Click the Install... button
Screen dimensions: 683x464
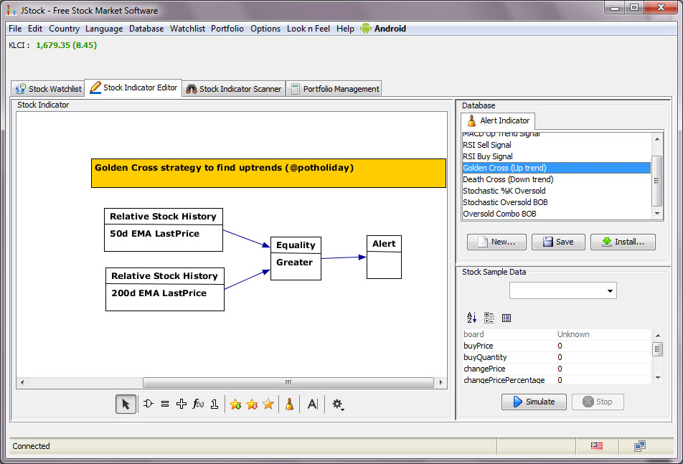click(623, 242)
